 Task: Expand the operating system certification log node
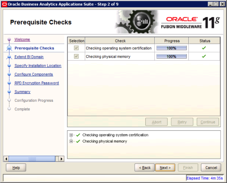71,135
